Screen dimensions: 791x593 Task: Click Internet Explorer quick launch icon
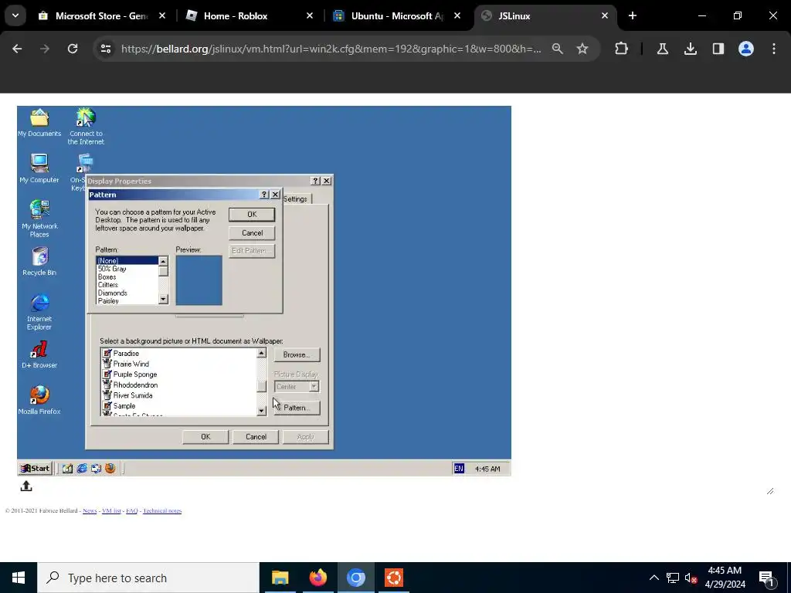[82, 469]
